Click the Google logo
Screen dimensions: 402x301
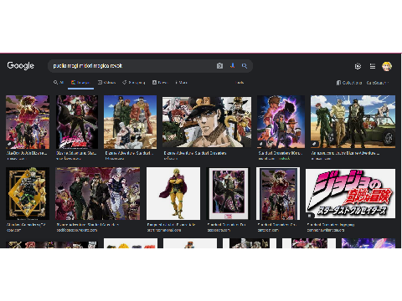coord(20,65)
